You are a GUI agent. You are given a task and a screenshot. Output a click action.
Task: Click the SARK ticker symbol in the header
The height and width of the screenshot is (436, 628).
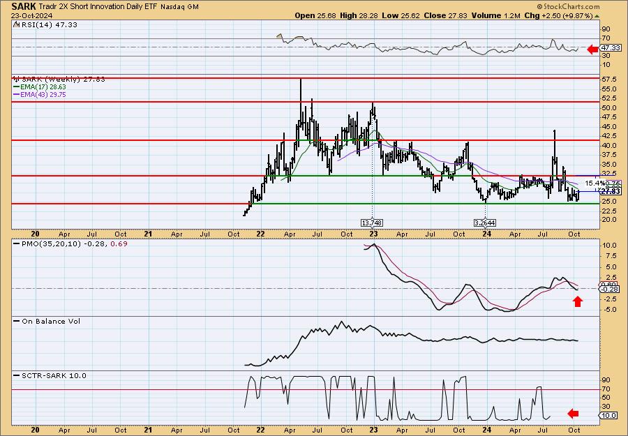(x=24, y=6)
